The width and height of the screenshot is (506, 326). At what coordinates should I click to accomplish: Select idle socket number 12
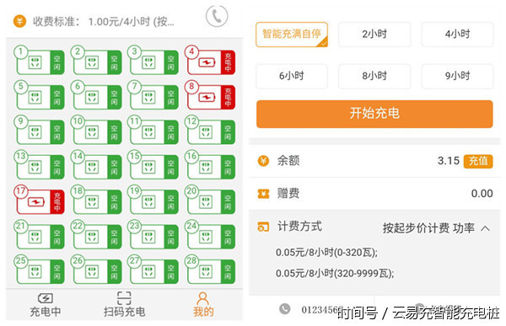tap(210, 131)
